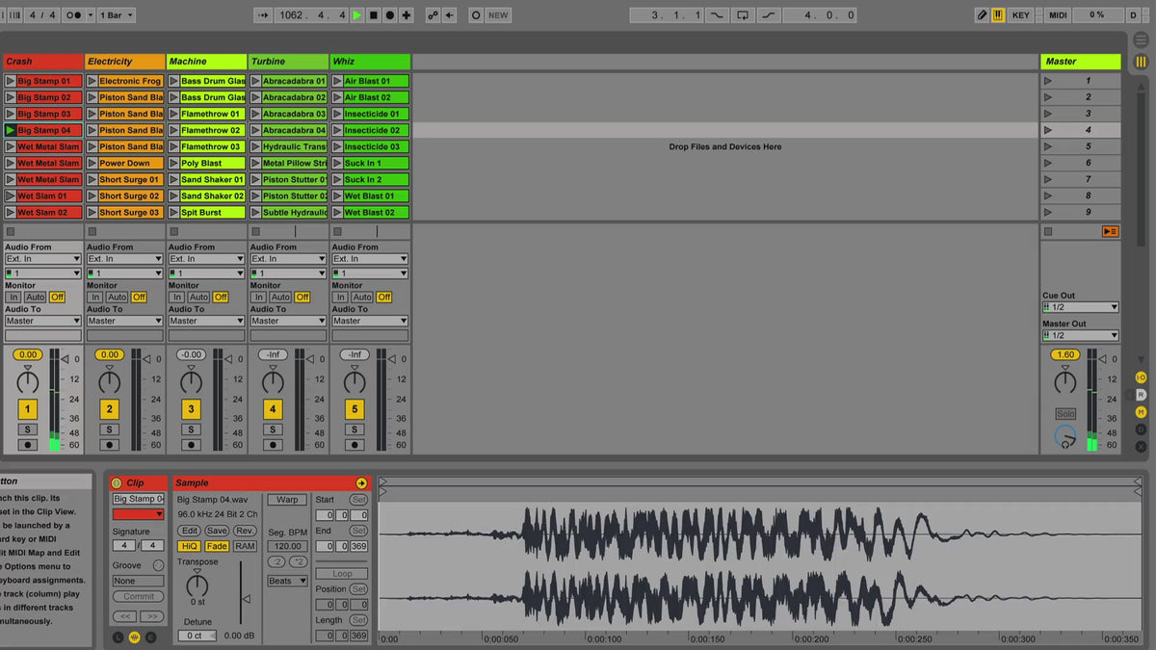The width and height of the screenshot is (1156, 650).
Task: Enable Draw Mode pencil icon
Action: pos(982,15)
